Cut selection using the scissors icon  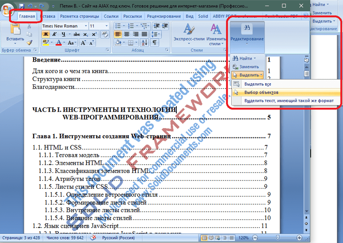click(x=29, y=26)
